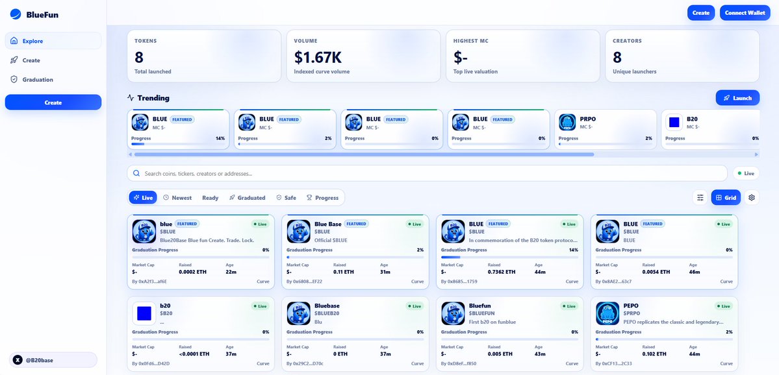Click the Live badge on Blue Base card
Screen dimensions: 779x375
(415, 224)
